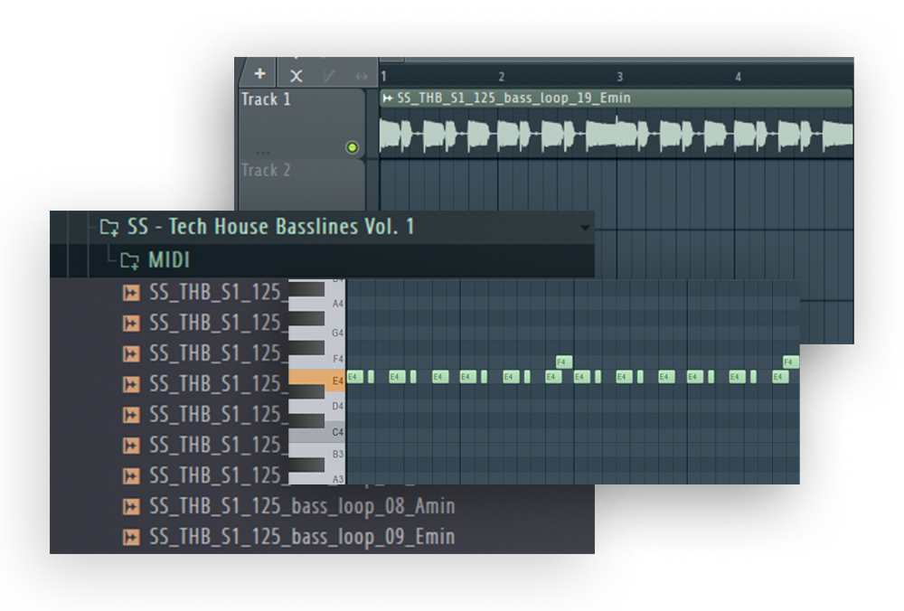This screenshot has width=904, height=611.
Task: Open the MIDI subfolder icon
Action: coord(130,261)
